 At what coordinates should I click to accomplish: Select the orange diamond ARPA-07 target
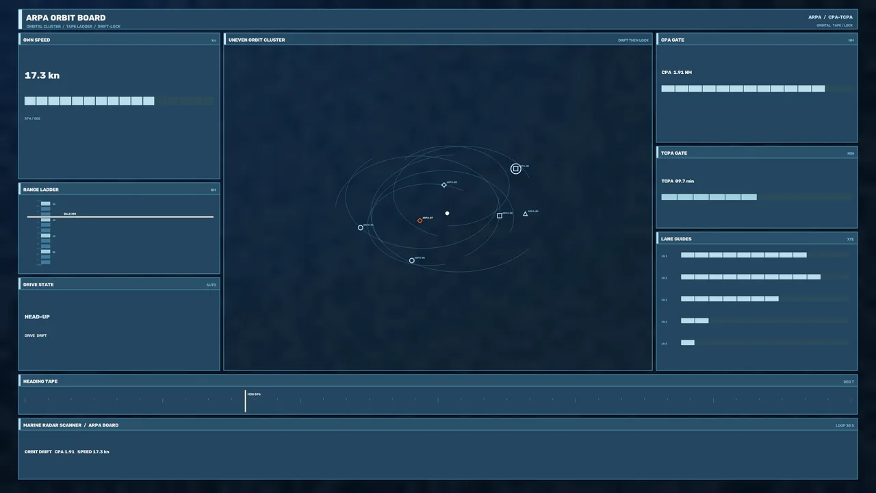click(420, 220)
